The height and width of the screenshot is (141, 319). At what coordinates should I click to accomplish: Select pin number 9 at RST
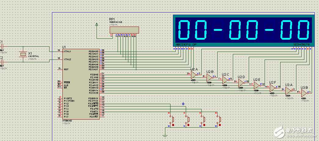point(59,68)
